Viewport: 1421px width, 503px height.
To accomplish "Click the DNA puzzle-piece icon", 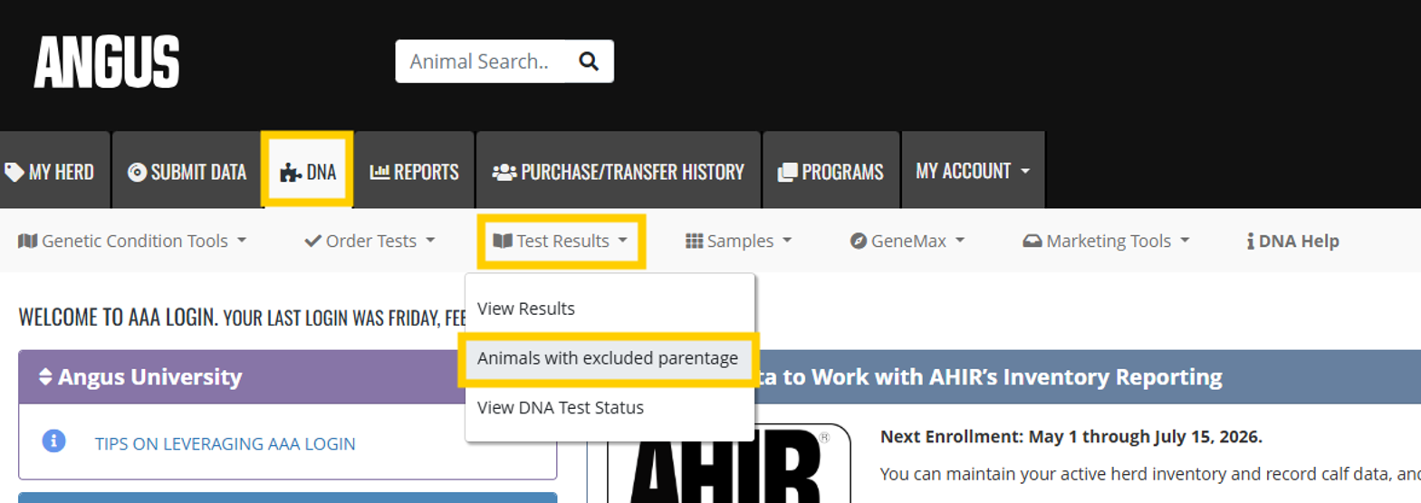I will pyautogui.click(x=290, y=173).
